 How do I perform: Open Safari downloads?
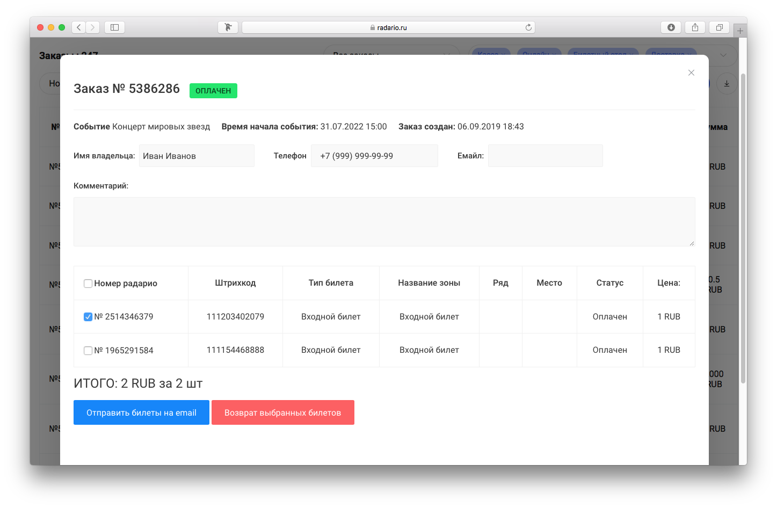(x=671, y=27)
